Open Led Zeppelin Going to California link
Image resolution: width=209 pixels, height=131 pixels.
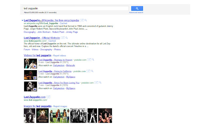pos(55,71)
